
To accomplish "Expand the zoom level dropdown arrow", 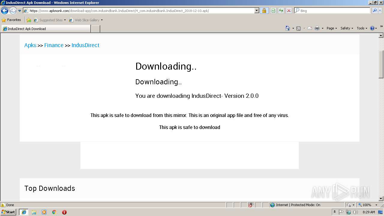I will tap(376, 205).
